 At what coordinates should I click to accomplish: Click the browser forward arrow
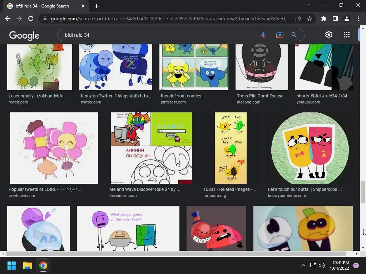pos(19,19)
